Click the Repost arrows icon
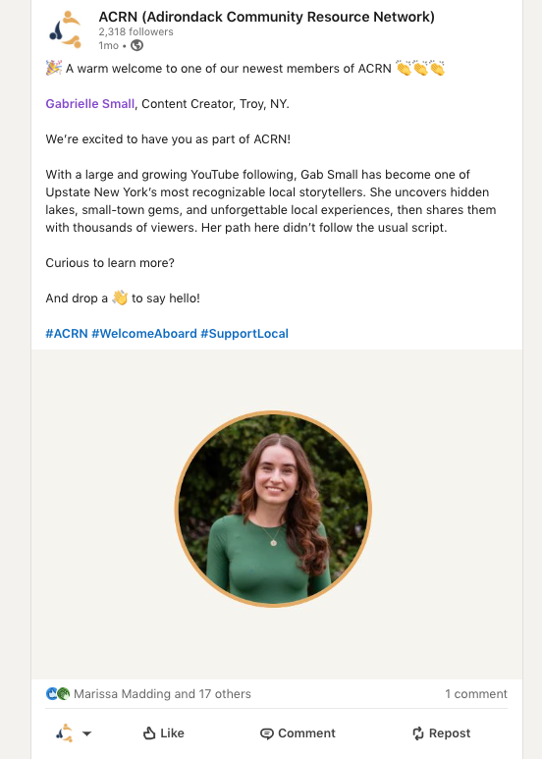The height and width of the screenshot is (759, 542). 418,733
